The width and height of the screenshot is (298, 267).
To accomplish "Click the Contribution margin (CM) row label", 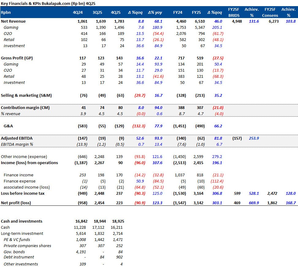I will (25, 108).
